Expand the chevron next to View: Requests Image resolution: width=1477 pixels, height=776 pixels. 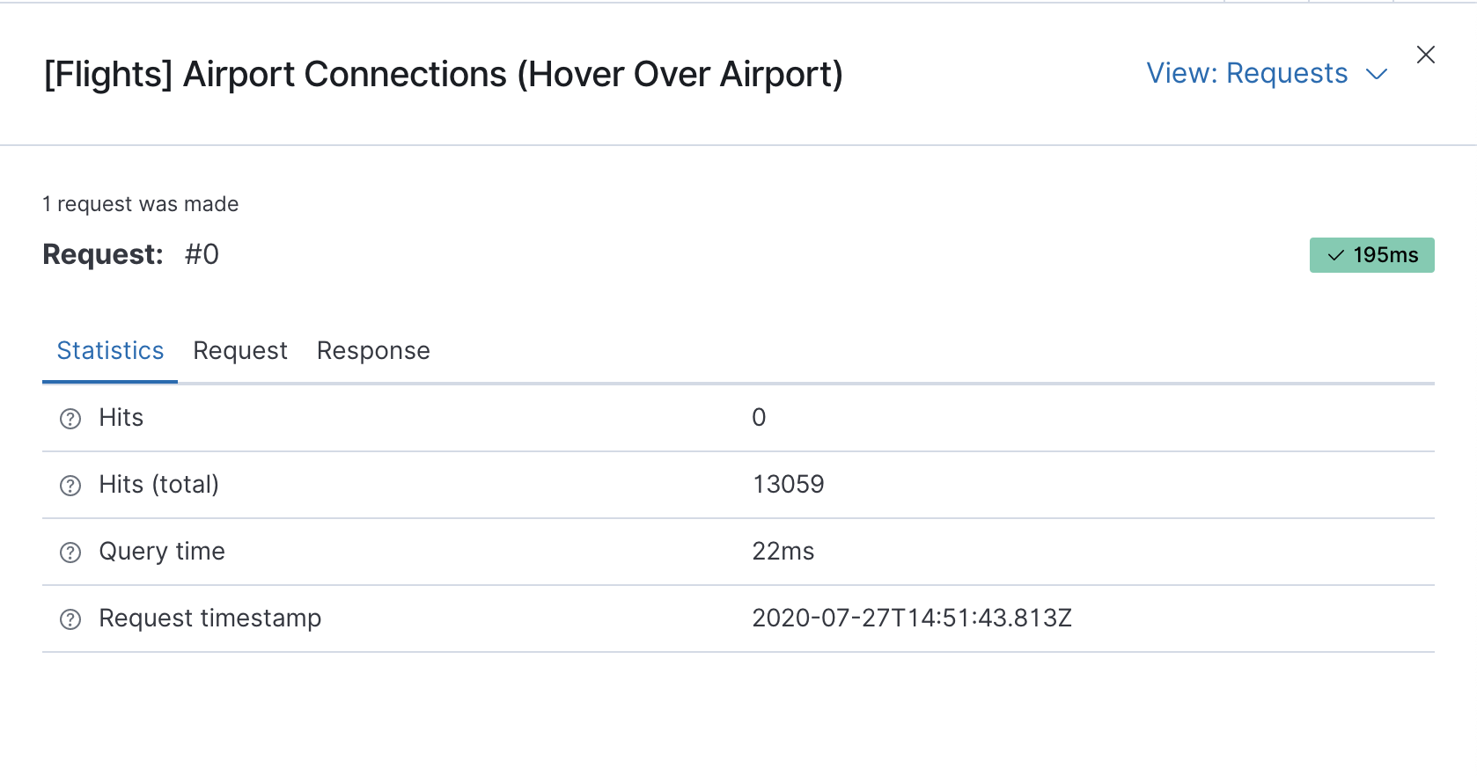click(x=1377, y=75)
